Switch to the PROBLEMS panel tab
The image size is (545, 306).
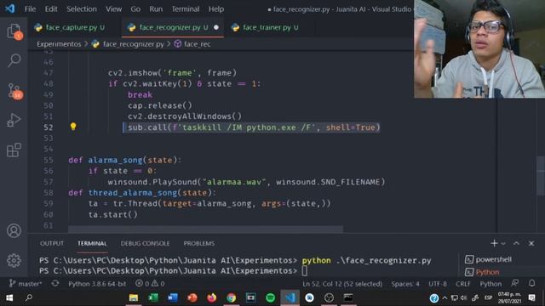pyautogui.click(x=198, y=244)
